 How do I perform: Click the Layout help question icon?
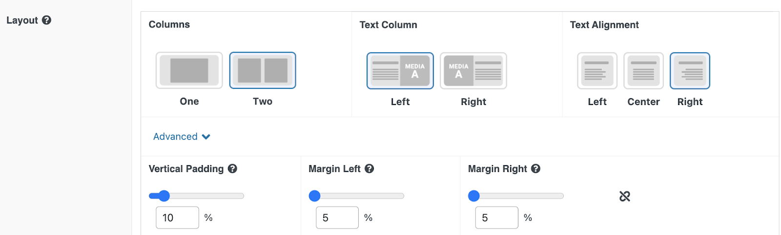coord(46,20)
